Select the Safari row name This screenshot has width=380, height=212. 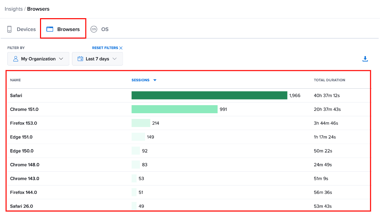[x=16, y=96]
